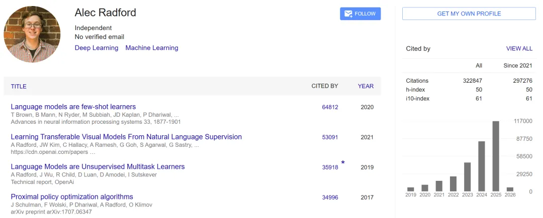Sort publications by Year column header

pyautogui.click(x=366, y=86)
